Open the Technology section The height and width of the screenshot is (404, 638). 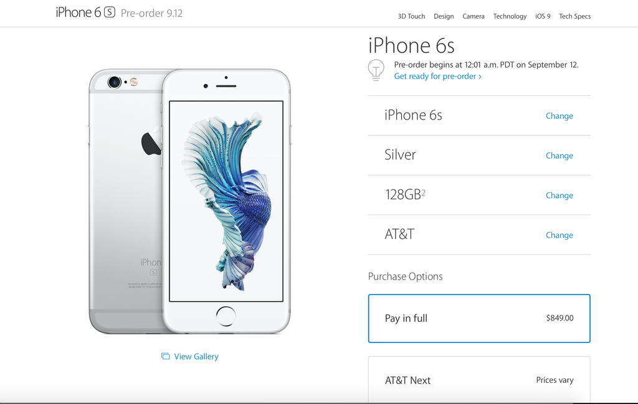click(x=510, y=16)
